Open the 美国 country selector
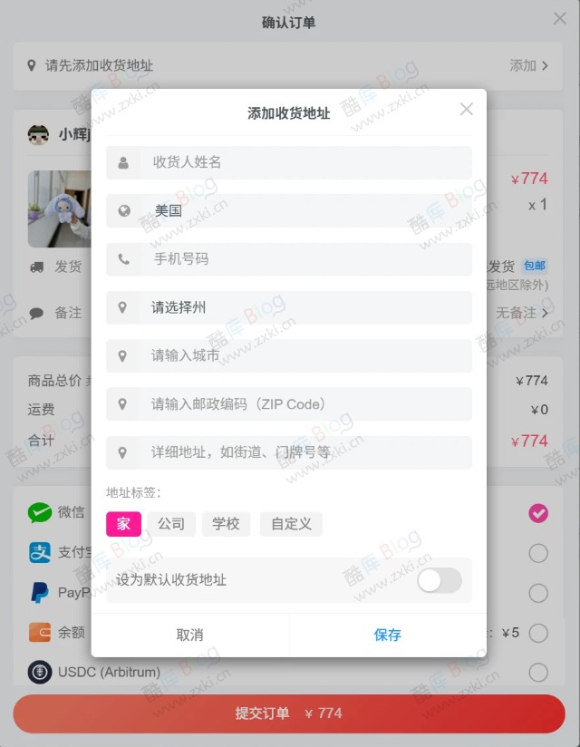Image resolution: width=580 pixels, height=747 pixels. click(x=289, y=210)
